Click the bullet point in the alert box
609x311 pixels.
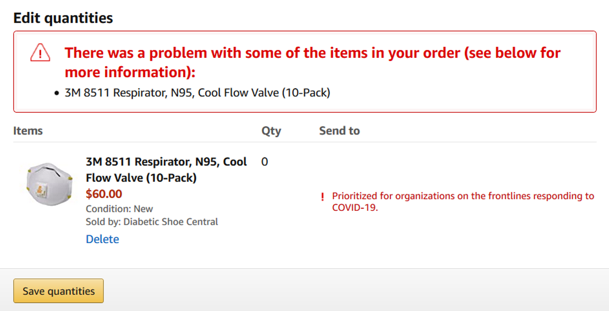pyautogui.click(x=57, y=93)
